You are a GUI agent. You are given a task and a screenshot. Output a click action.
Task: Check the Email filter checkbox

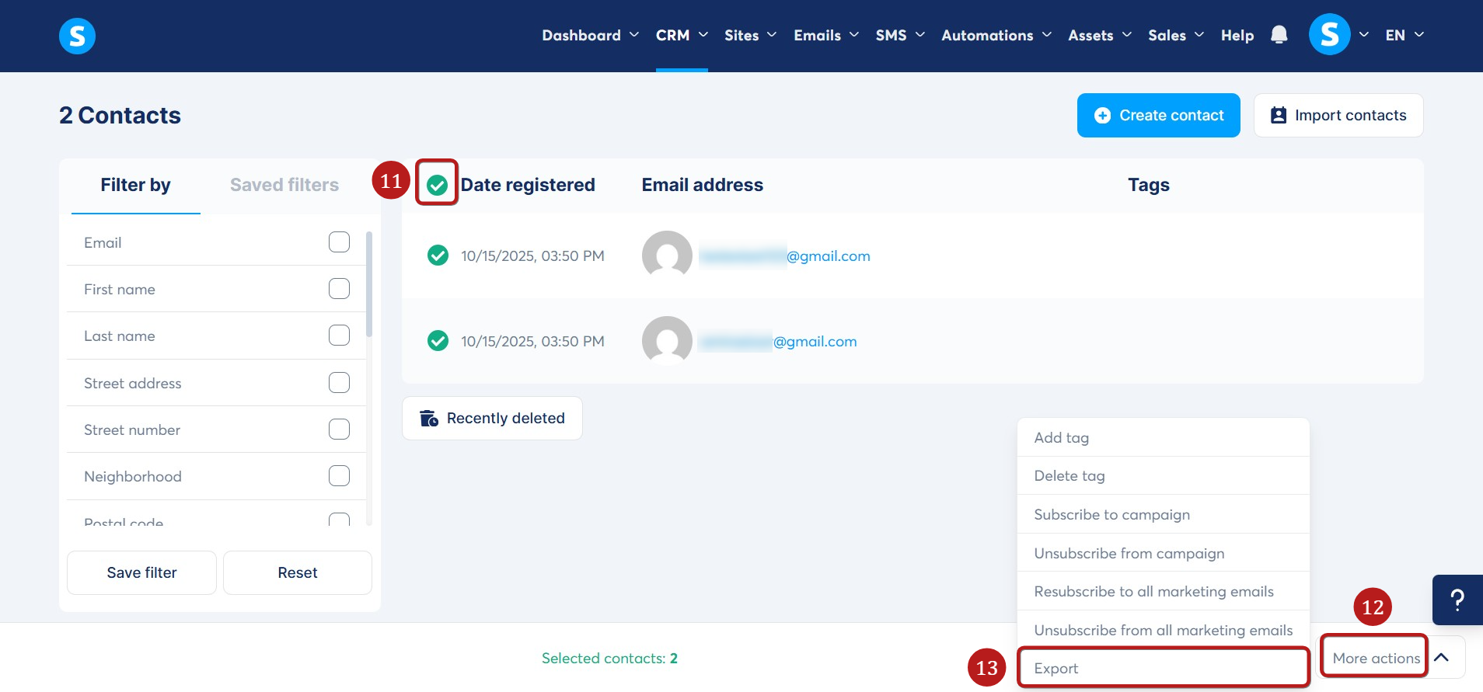339,242
